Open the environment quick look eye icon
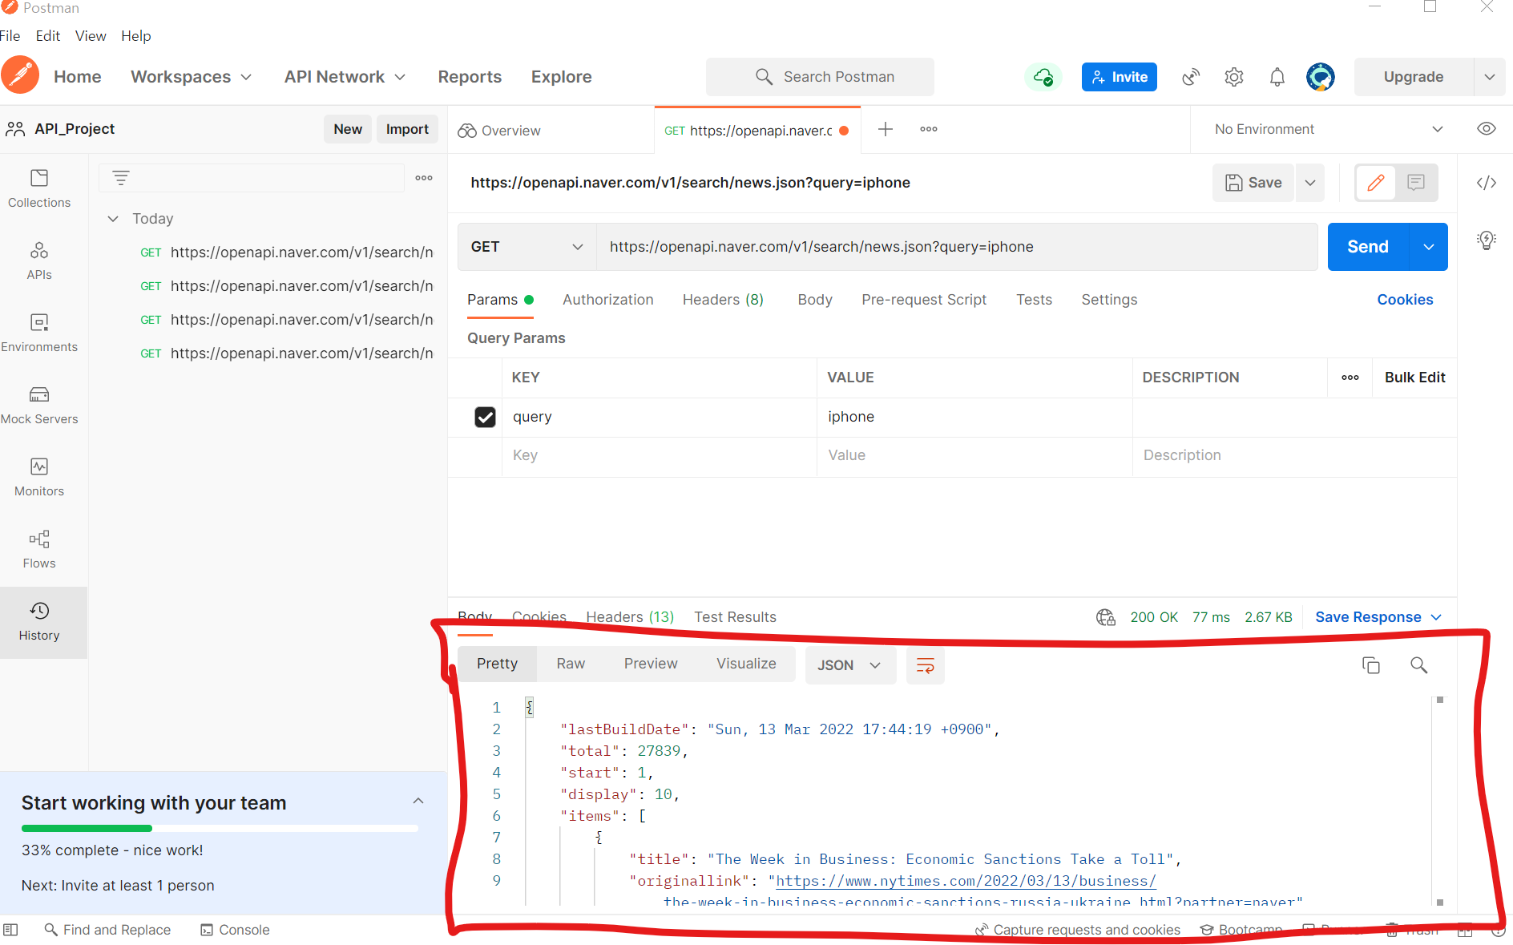The image size is (1513, 945). coord(1487,129)
